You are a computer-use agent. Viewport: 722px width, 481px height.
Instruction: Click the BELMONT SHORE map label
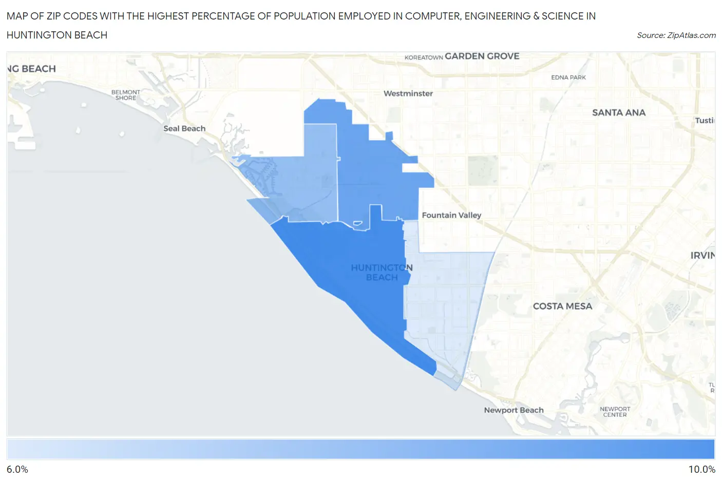[126, 95]
